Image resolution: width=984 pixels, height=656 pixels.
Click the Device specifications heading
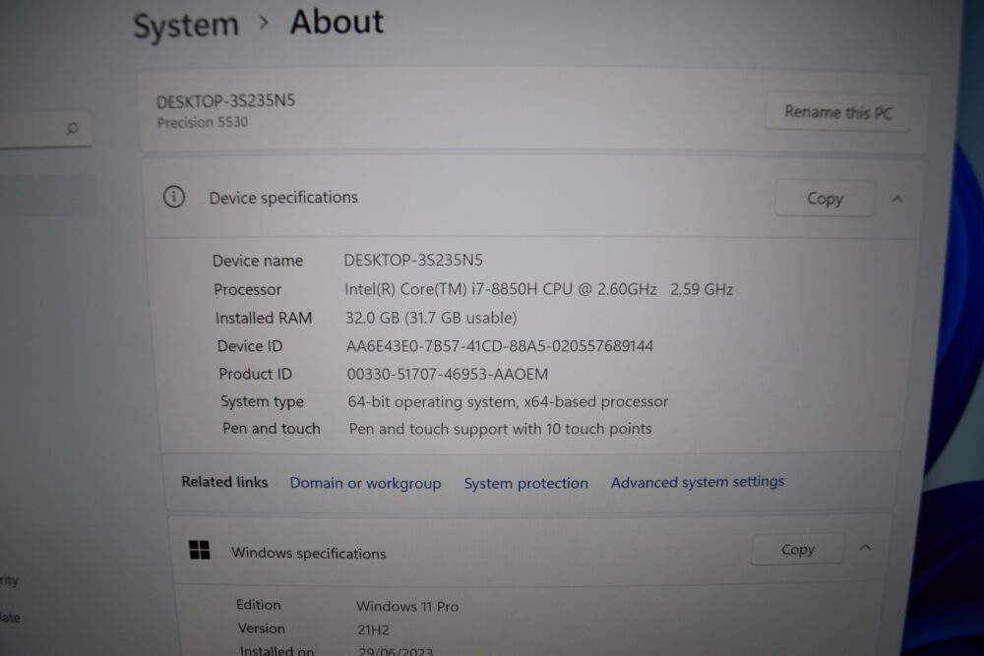click(283, 198)
